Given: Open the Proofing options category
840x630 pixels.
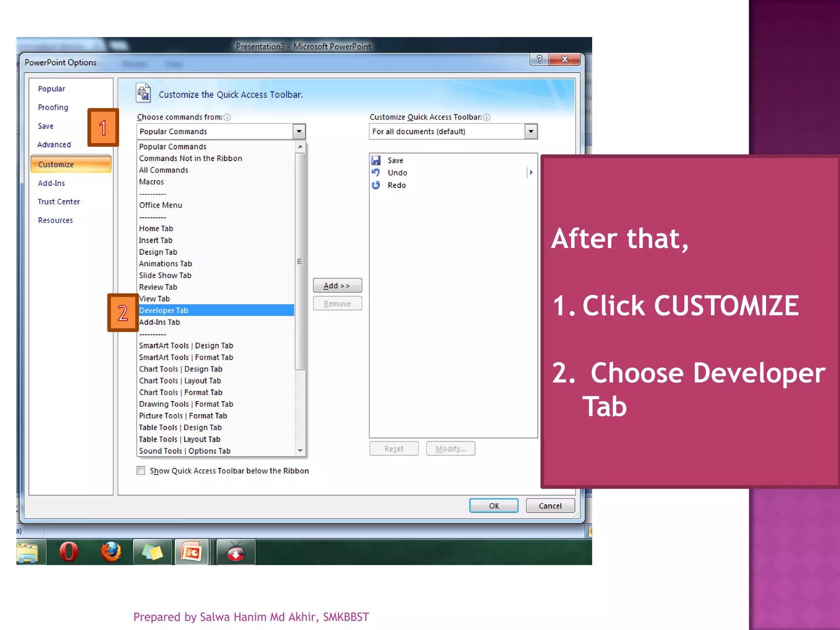Looking at the screenshot, I should pyautogui.click(x=53, y=107).
